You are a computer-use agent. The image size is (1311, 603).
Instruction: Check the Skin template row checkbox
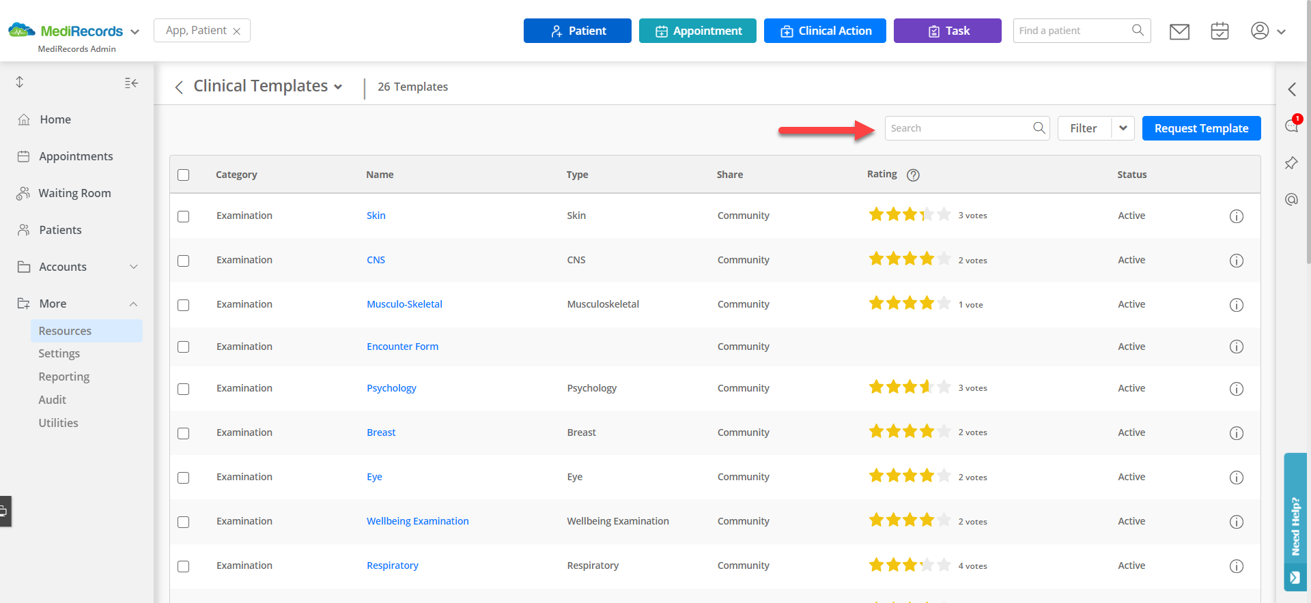click(x=184, y=216)
